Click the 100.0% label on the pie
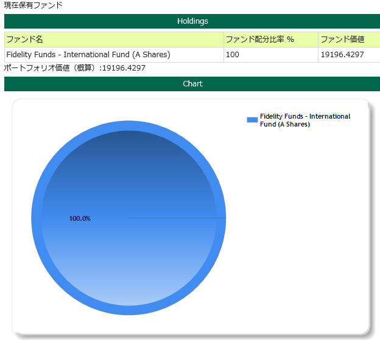The width and height of the screenshot is (380, 340). (80, 218)
